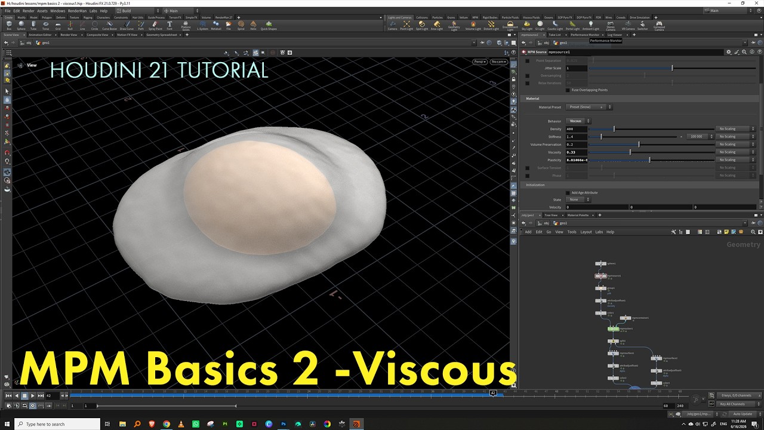Screen dimensions: 764x430
Task: Enable the Relax Iterations checkbox
Action: click(x=527, y=83)
